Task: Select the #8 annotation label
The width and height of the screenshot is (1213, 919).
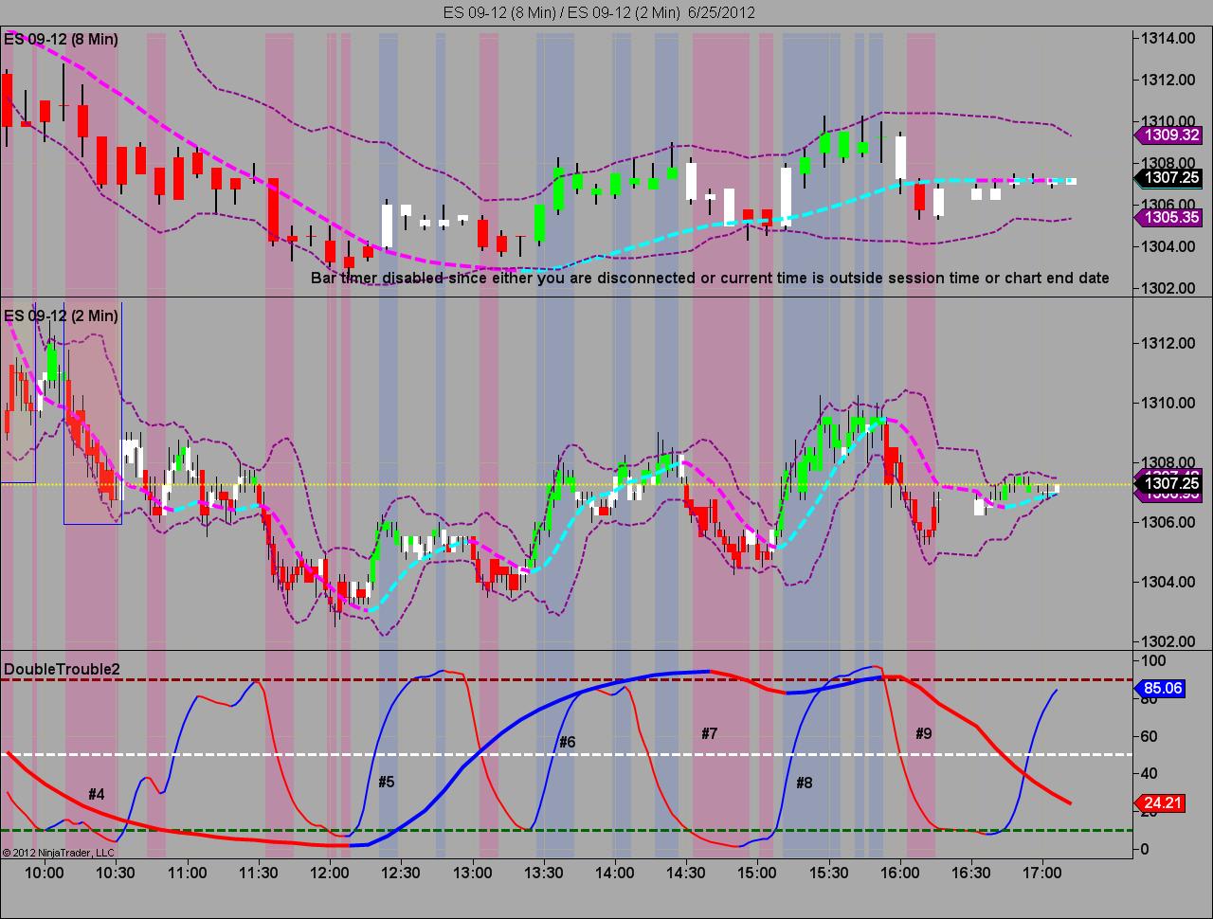Action: (804, 783)
